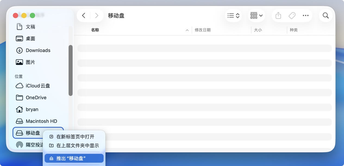
Task: Click 推出"移动盘" in the context menu
Action: [x=74, y=158]
